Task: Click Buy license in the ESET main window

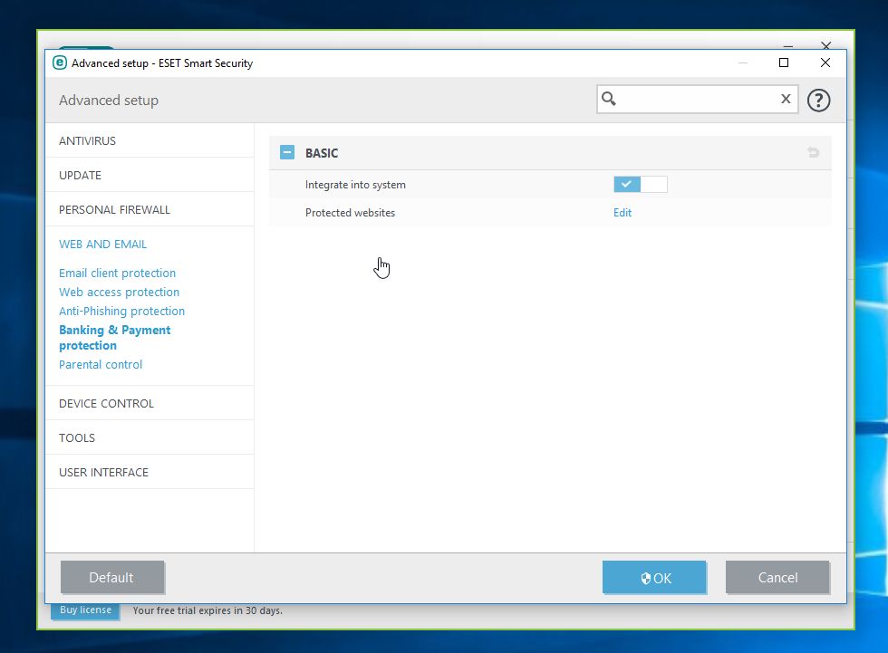Action: 85,611
